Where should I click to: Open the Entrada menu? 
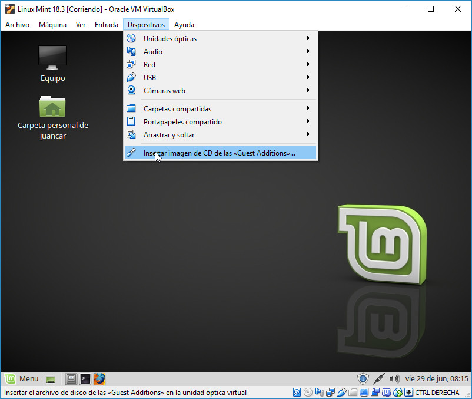(x=107, y=25)
